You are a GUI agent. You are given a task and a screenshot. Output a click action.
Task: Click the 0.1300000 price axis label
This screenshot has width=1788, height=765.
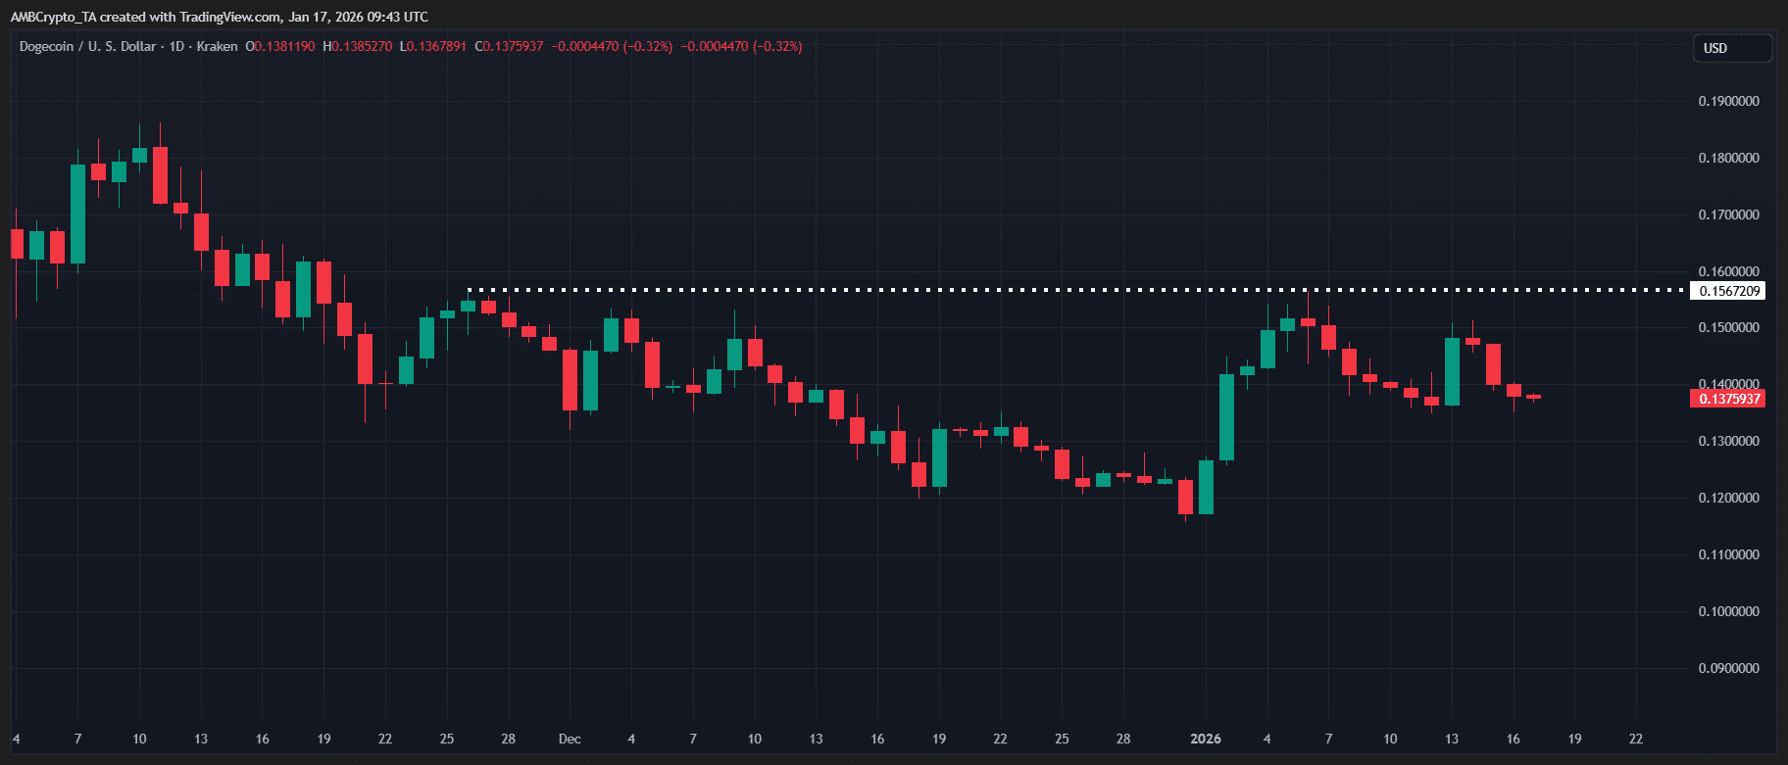click(1729, 441)
